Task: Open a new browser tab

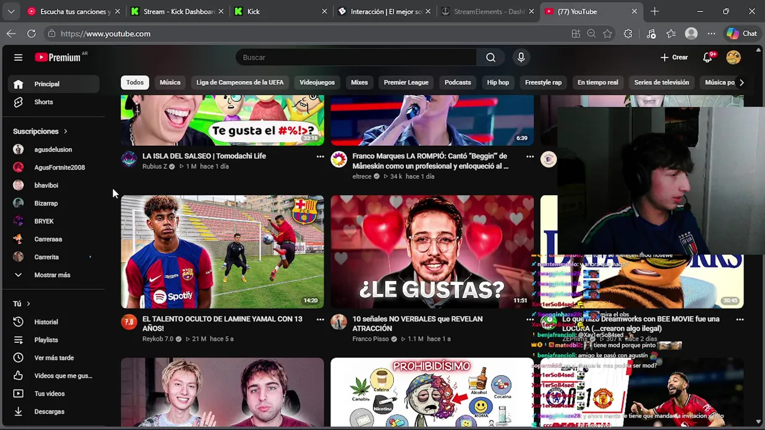Action: [654, 11]
